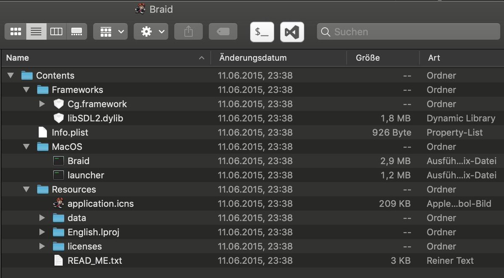Click the Dynamic Library type text
The image size is (504, 278).
click(461, 118)
